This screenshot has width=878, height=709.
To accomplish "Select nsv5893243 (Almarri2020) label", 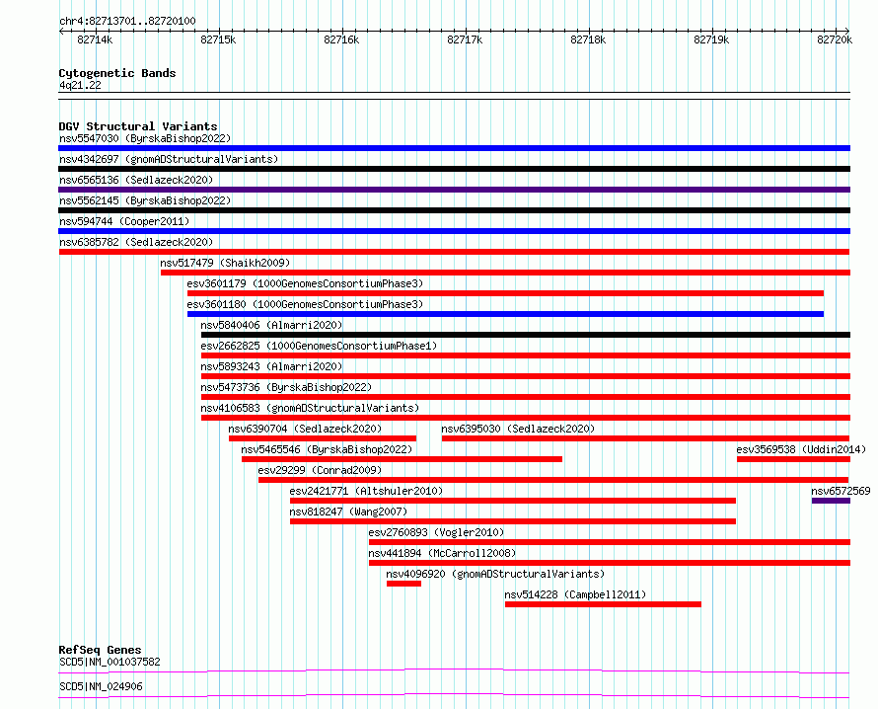I will tap(271, 366).
